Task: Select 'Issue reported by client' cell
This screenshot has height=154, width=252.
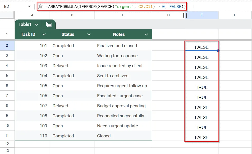Action: pos(123,66)
